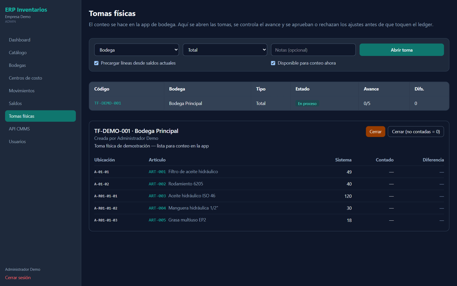
Task: Toggle Precargar líneas desde saldos actuales
Action: [96, 63]
